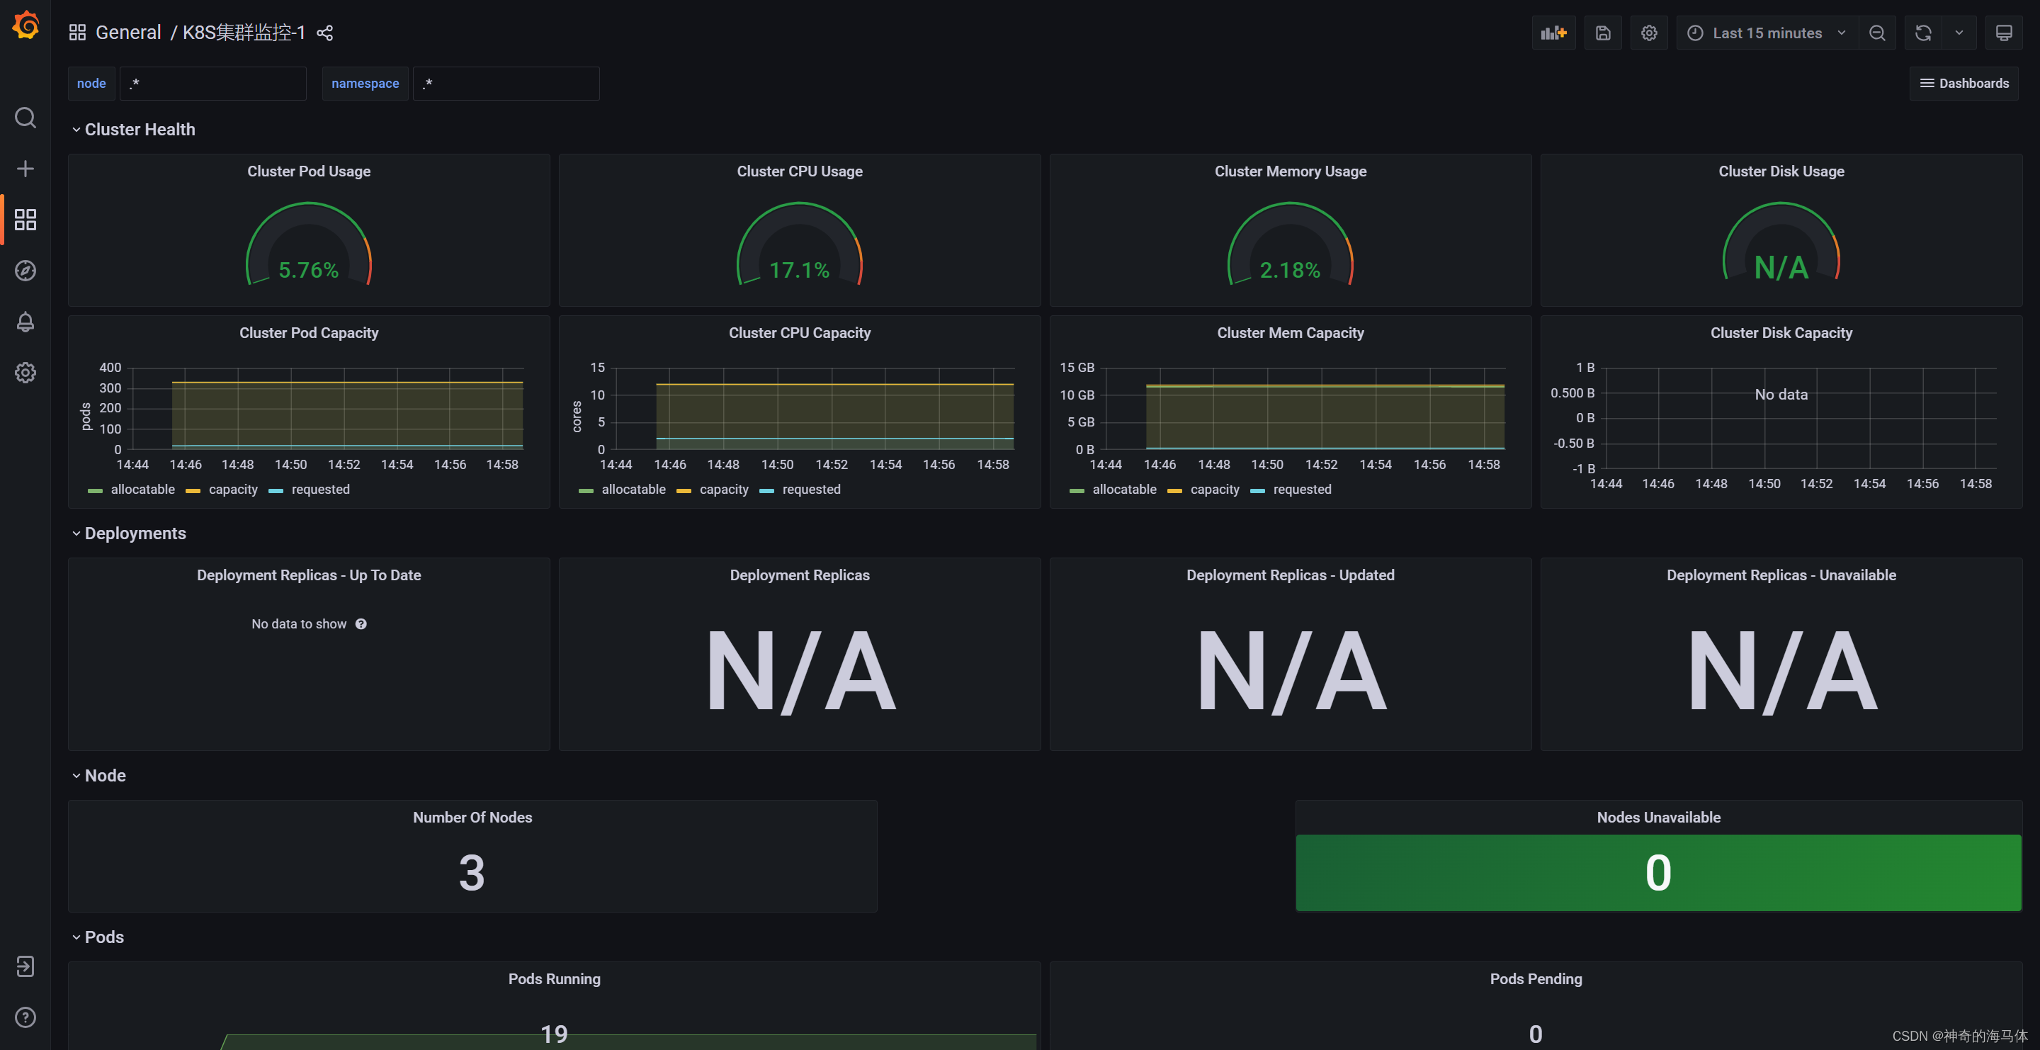2040x1050 pixels.
Task: Click the Cluster Memory Usage 2.18% gauge
Action: (x=1290, y=245)
